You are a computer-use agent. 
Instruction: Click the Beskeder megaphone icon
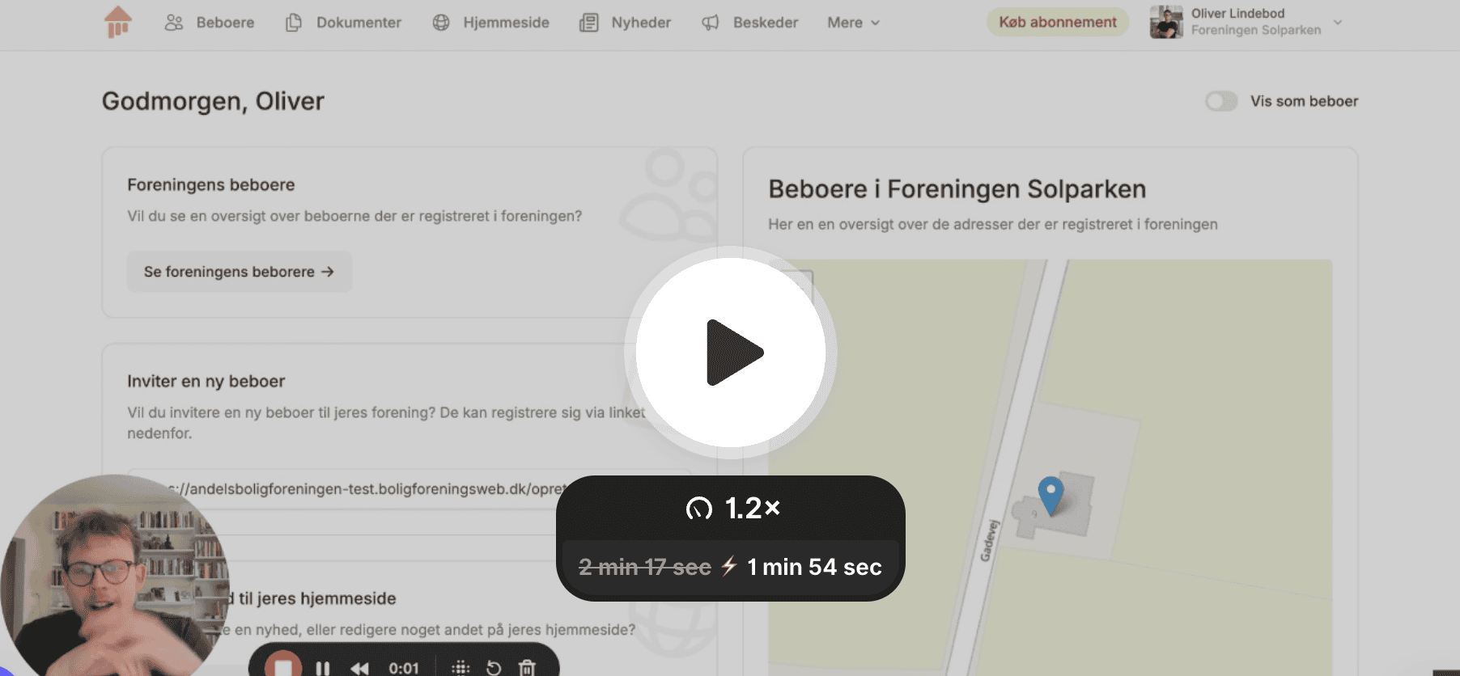point(711,23)
